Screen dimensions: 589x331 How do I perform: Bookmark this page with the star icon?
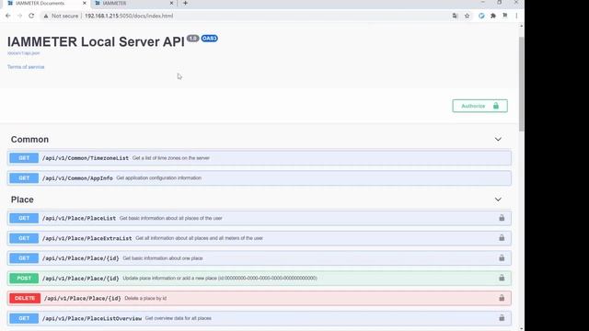coord(467,16)
